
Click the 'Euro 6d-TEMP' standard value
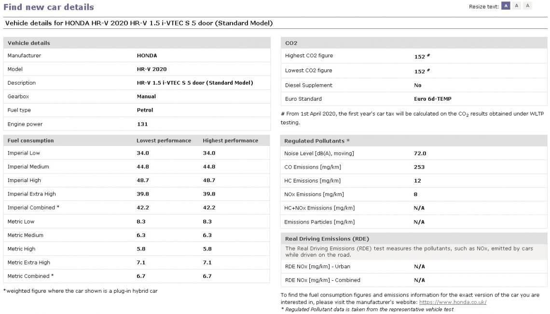coord(432,99)
